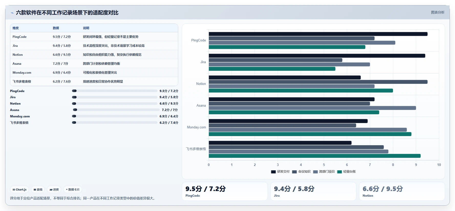The image size is (455, 211).
Task: Select Asana cell in the table
Action: tap(17, 64)
